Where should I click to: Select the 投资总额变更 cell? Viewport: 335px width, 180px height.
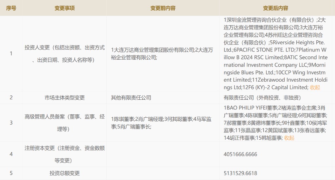[64, 173]
